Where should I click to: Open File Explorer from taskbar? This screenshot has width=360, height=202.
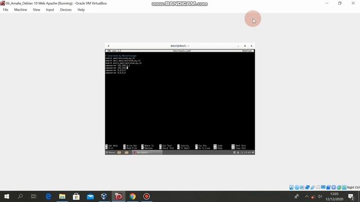coord(62,196)
